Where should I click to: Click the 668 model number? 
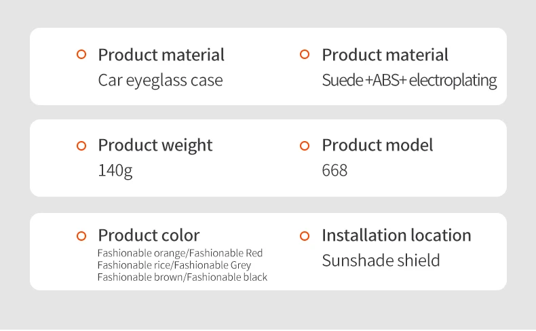[x=334, y=170]
